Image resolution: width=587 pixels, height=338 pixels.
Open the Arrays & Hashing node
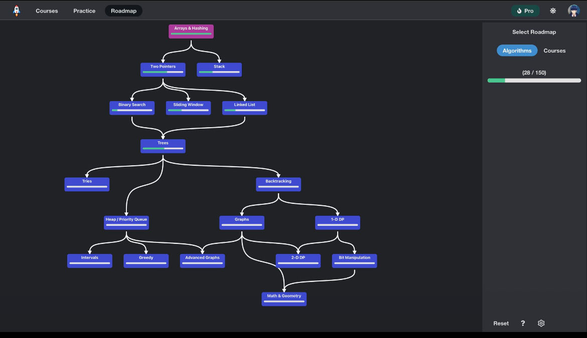191,32
